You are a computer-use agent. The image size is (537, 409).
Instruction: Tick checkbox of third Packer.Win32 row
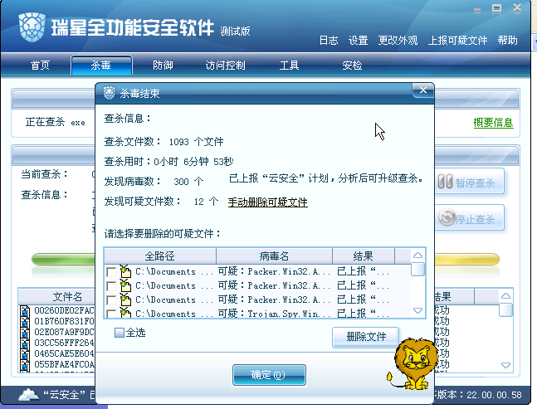coord(111,300)
